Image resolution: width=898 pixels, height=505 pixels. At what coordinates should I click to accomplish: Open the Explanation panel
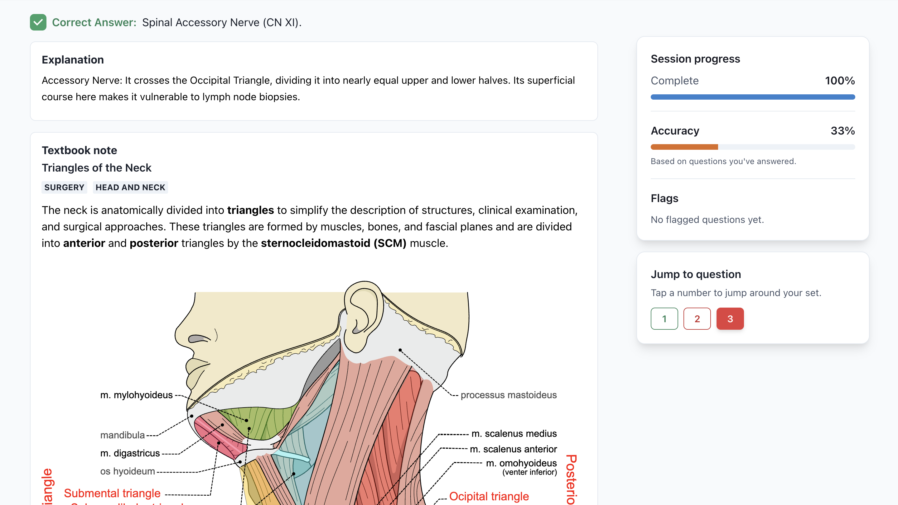[73, 59]
